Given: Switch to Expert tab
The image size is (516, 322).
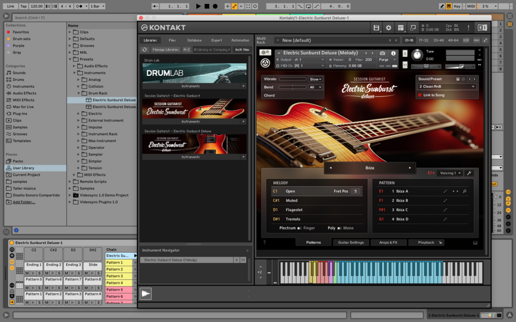Looking at the screenshot, I should coord(216,41).
